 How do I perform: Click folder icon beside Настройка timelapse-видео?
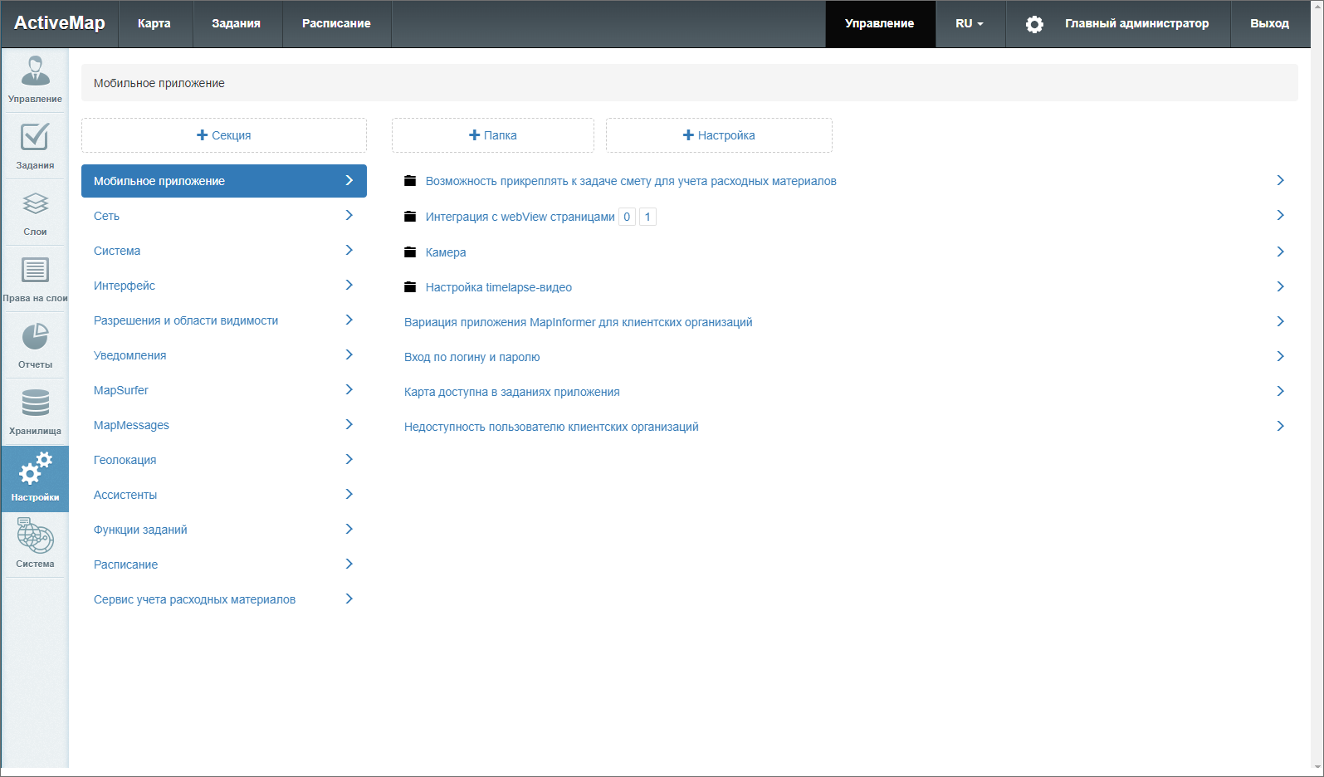[410, 286]
